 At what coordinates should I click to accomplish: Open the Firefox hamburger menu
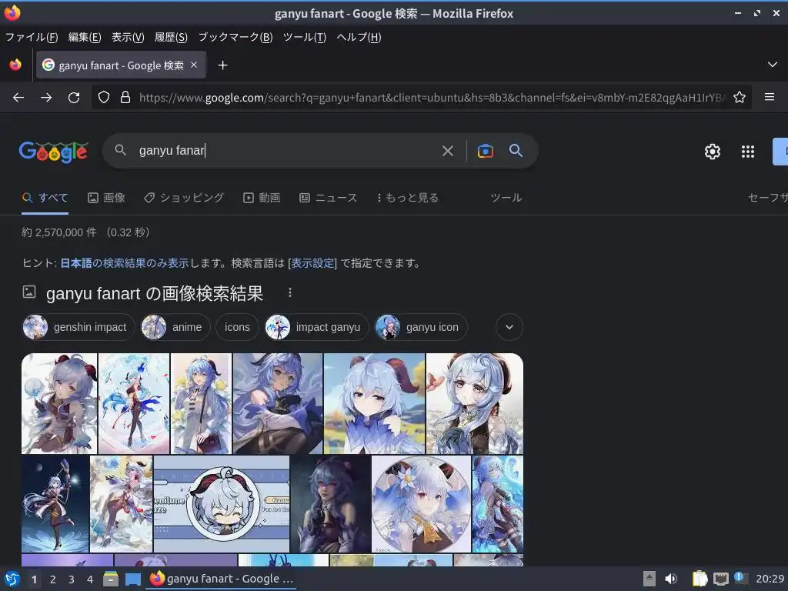[x=770, y=97]
